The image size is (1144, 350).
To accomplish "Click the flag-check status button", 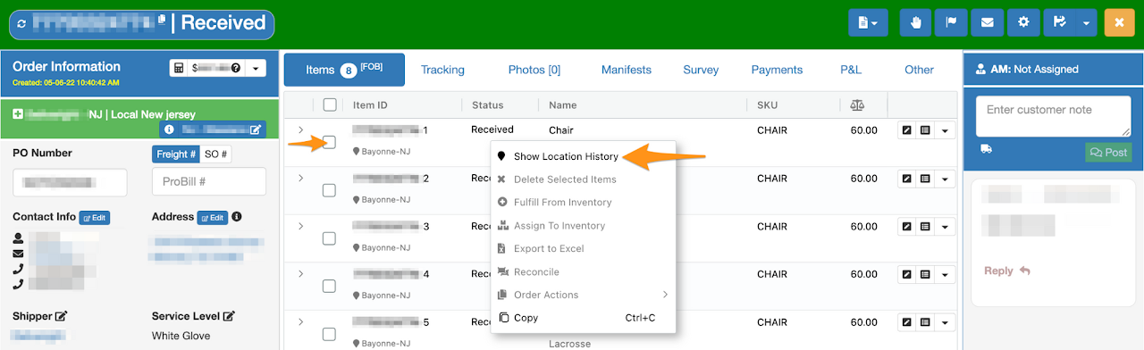I will 1059,22.
